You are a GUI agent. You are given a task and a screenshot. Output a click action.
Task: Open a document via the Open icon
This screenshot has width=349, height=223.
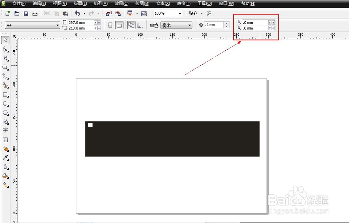(16, 13)
